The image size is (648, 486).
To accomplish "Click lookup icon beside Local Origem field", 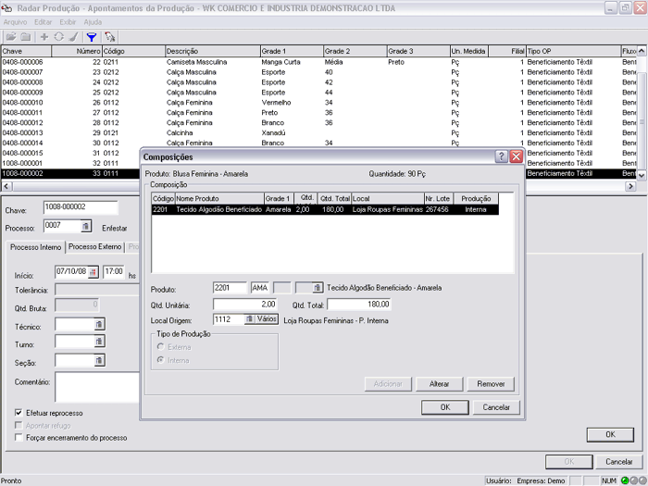I will [x=249, y=319].
